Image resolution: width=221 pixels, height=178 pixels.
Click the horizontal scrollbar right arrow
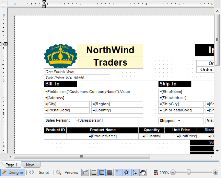[211, 156]
